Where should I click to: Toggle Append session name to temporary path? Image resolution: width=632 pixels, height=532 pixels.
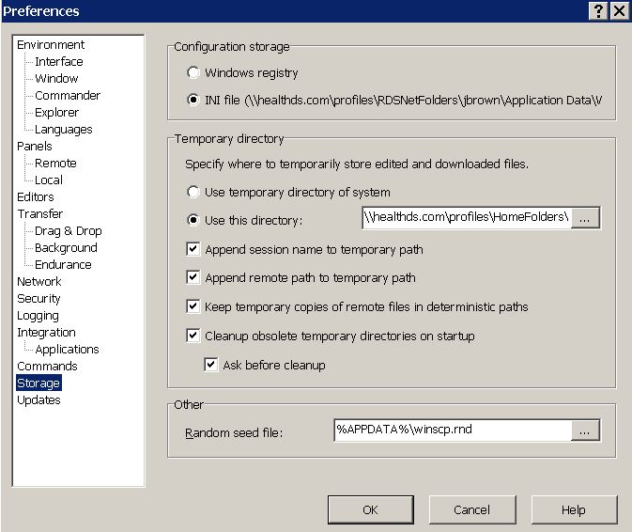(193, 249)
